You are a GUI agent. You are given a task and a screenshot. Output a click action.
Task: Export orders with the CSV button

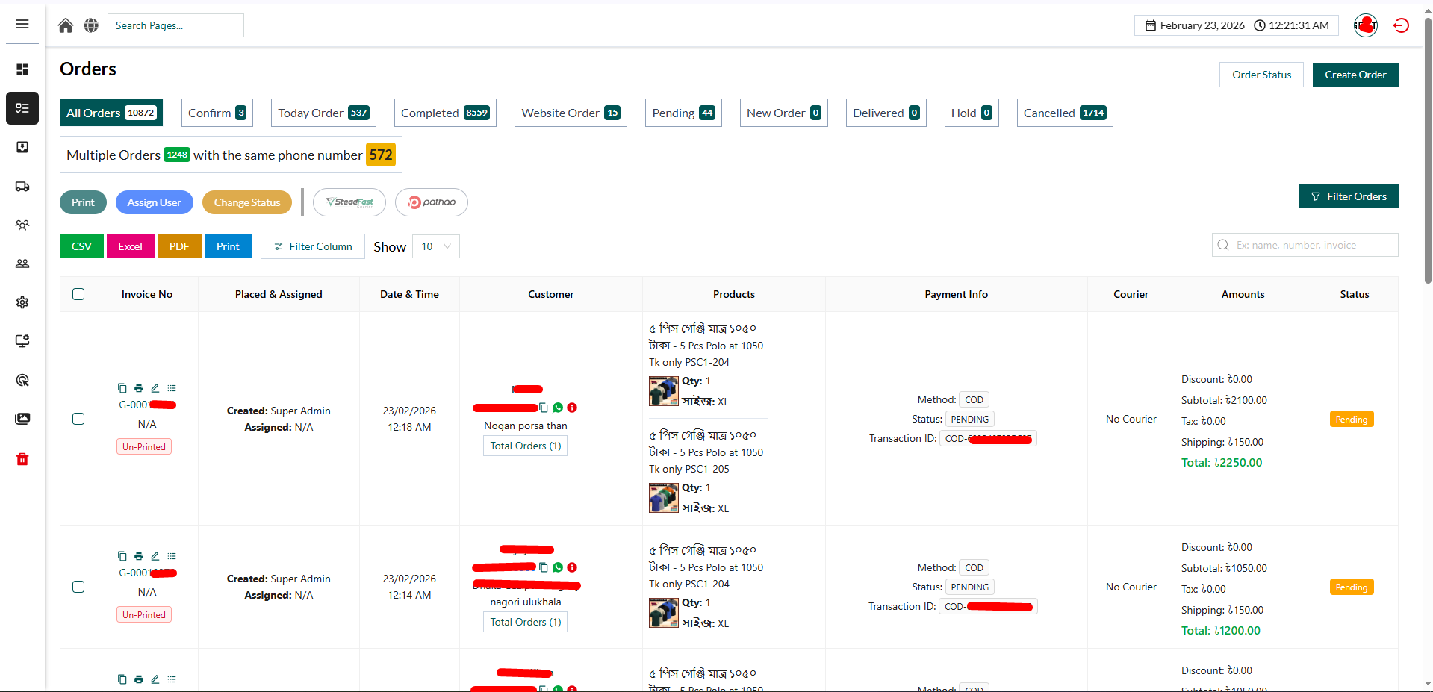click(x=81, y=246)
